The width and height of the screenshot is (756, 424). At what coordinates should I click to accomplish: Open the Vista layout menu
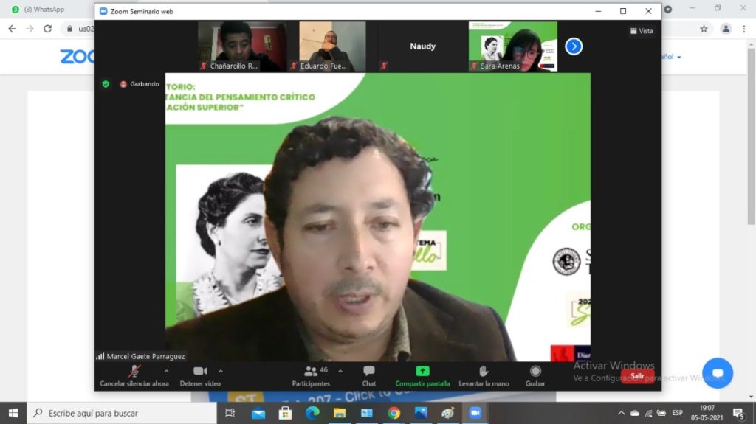641,31
